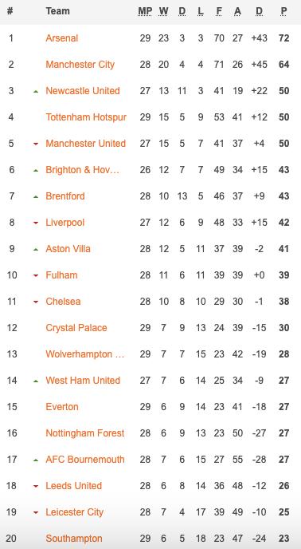Screen dimensions: 301x549
Task: Open the Manchester City team page
Action: pyautogui.click(x=80, y=65)
